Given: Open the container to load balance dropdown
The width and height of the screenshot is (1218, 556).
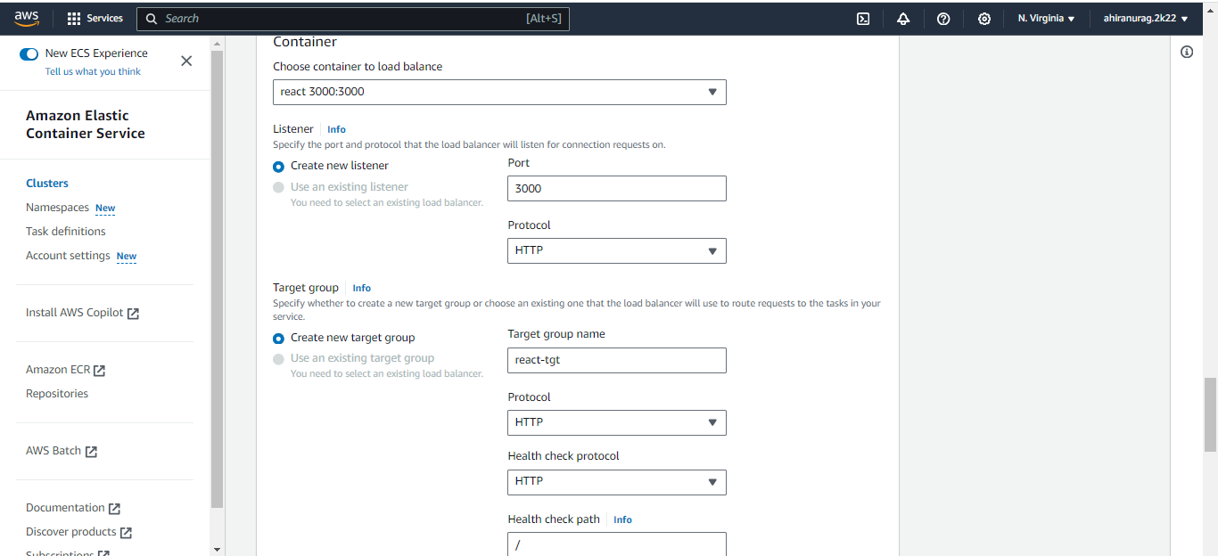Looking at the screenshot, I should pyautogui.click(x=499, y=92).
